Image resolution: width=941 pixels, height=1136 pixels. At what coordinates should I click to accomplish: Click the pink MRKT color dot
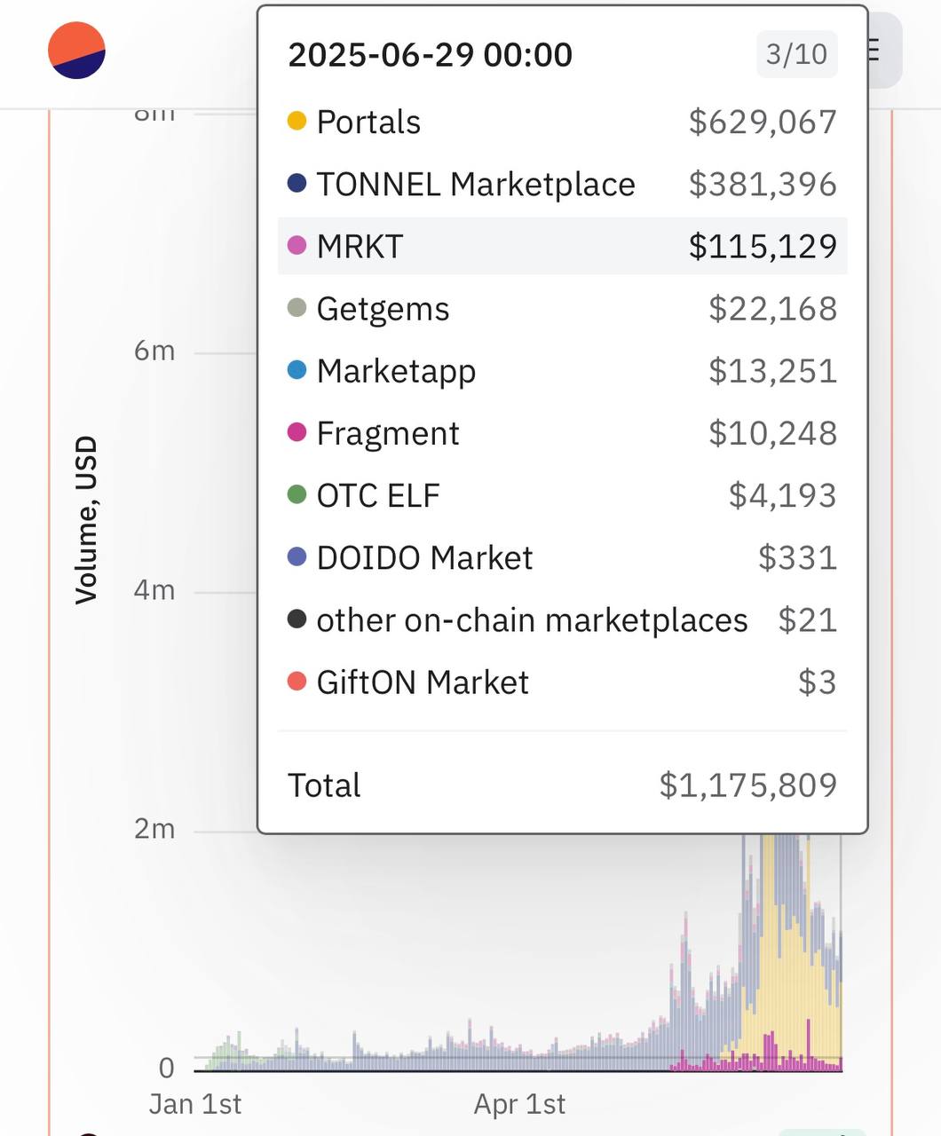coord(297,245)
